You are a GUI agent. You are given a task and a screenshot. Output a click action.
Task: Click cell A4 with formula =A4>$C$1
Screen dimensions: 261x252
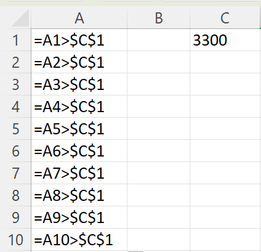[x=79, y=107]
